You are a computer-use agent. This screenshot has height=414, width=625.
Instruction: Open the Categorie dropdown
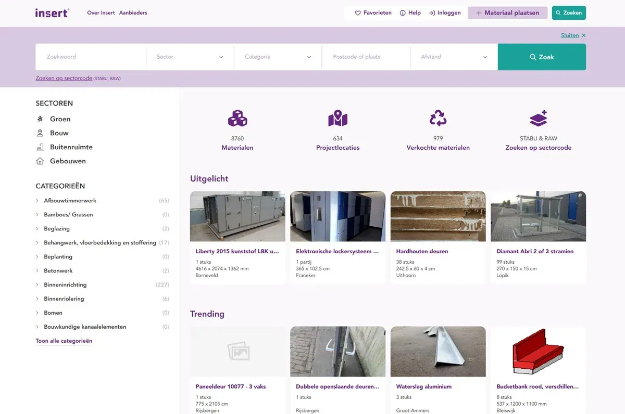pyautogui.click(x=278, y=57)
